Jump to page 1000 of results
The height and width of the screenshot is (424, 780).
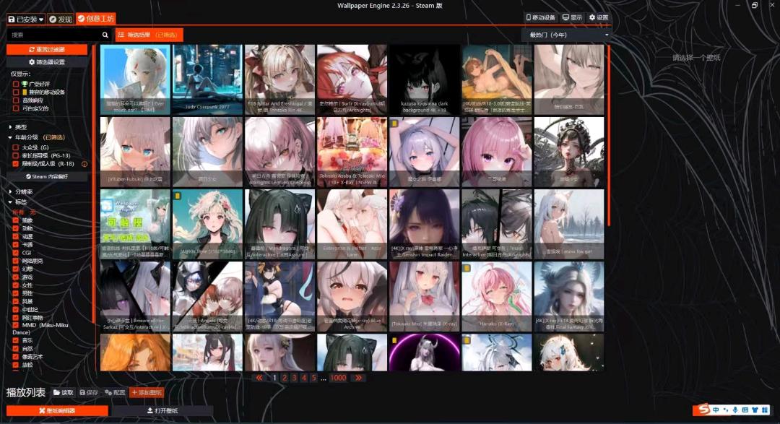pos(338,378)
